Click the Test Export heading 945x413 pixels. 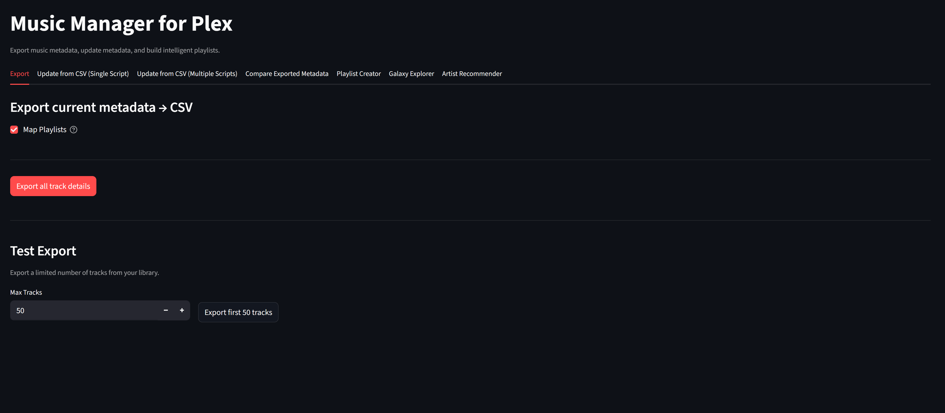tap(43, 251)
